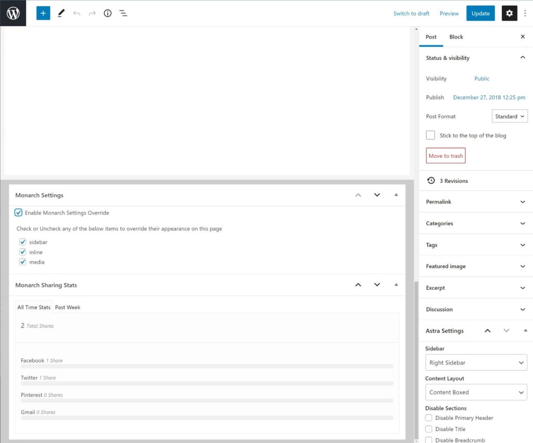Click the WordPress logo icon

coord(13,13)
